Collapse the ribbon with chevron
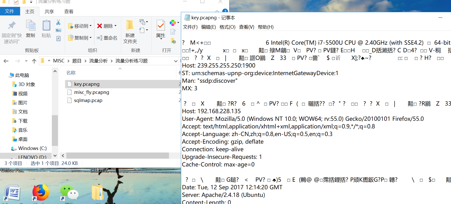 click(217, 11)
